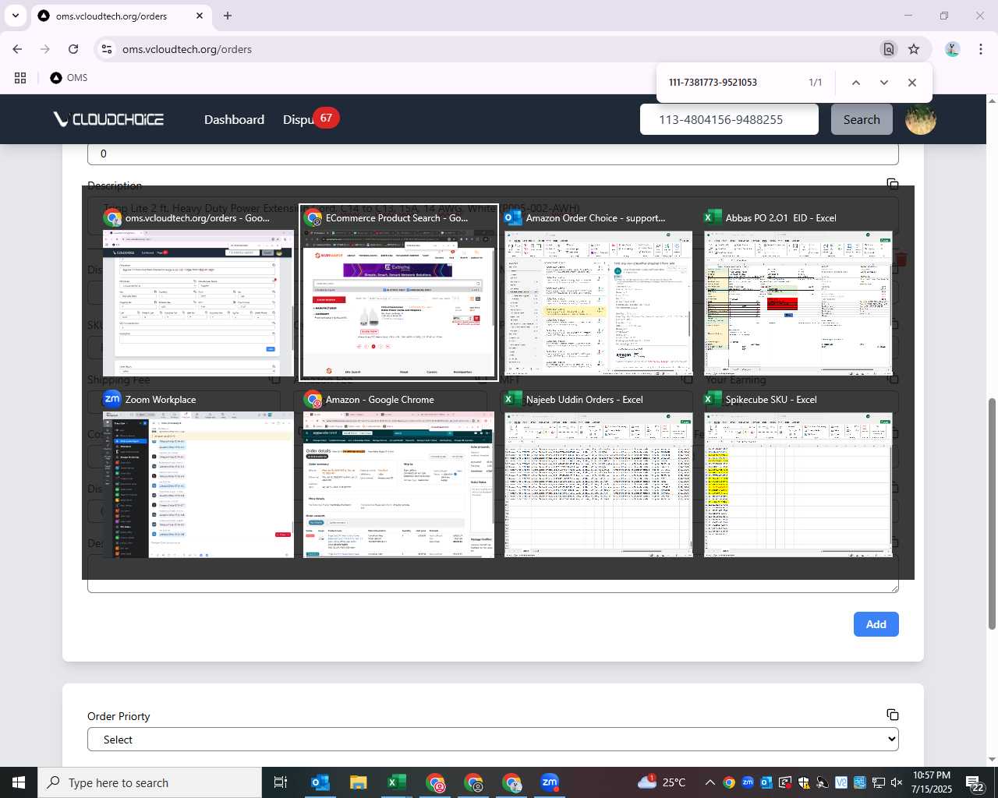Open the Chrome profile avatar menu
The width and height of the screenshot is (998, 798).
(x=952, y=49)
